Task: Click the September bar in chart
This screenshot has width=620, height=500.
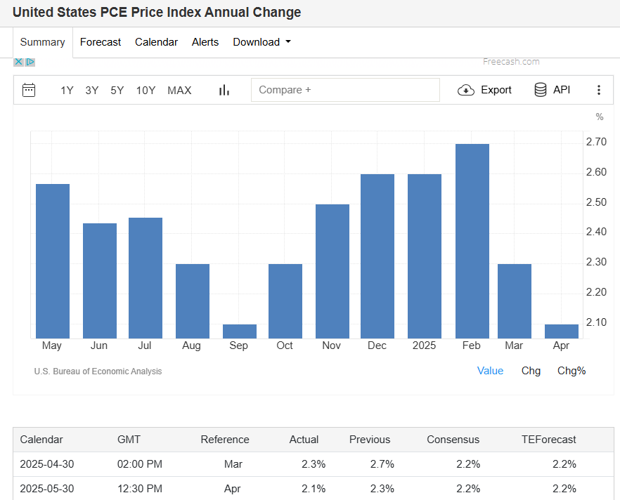Action: [x=240, y=331]
